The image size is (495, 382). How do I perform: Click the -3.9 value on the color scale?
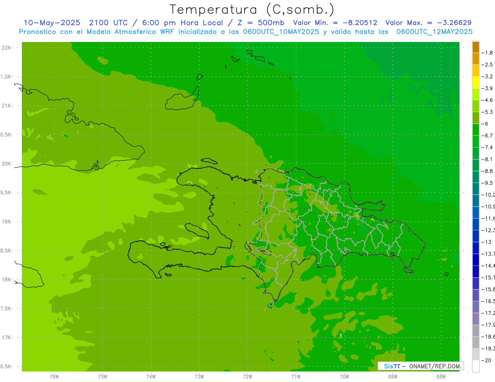click(487, 88)
